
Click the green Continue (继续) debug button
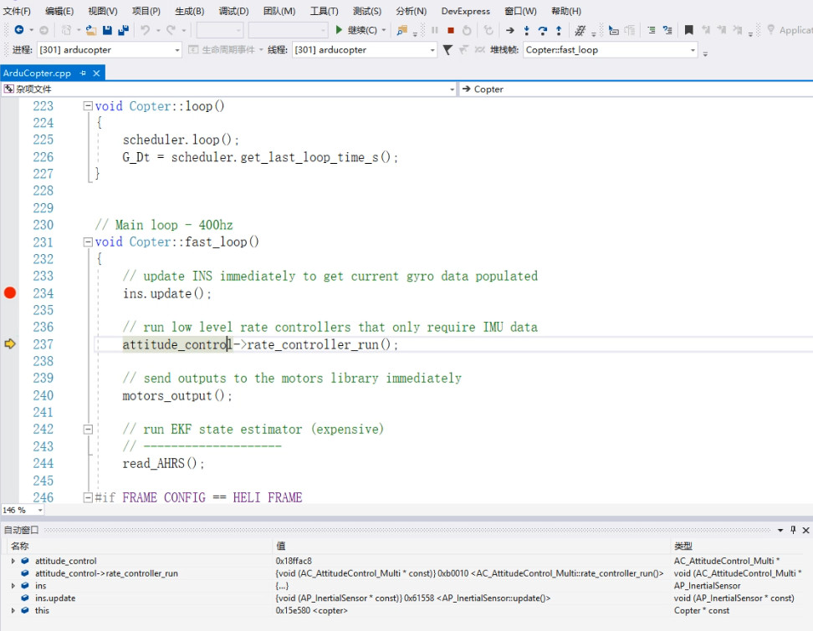356,30
